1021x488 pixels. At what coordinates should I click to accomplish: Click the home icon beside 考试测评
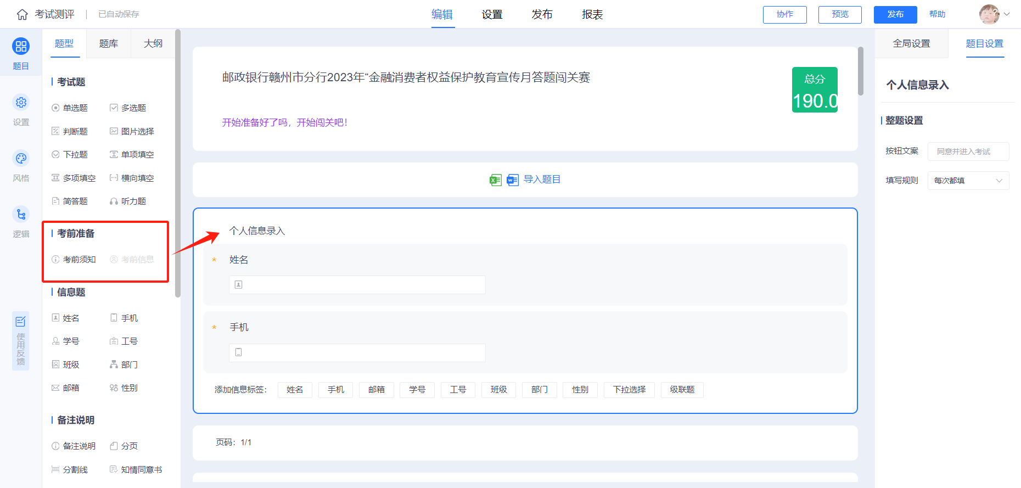point(22,14)
